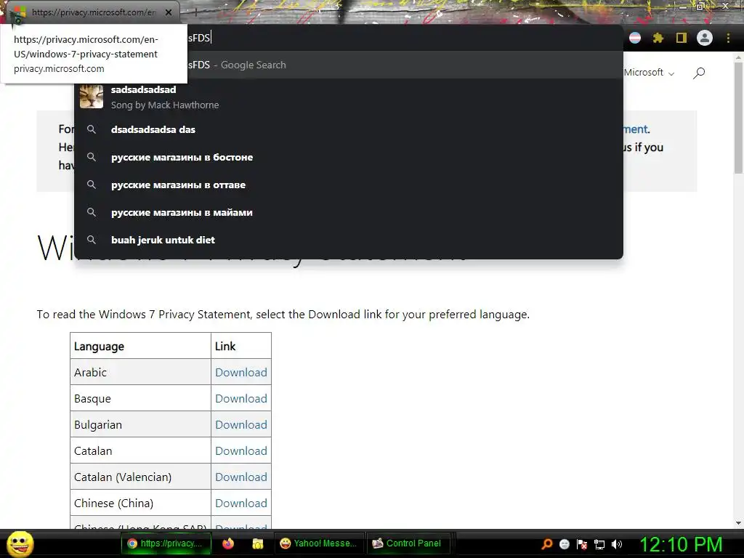Expand the Microsoft dropdown chevron
The height and width of the screenshot is (558, 744).
[671, 73]
